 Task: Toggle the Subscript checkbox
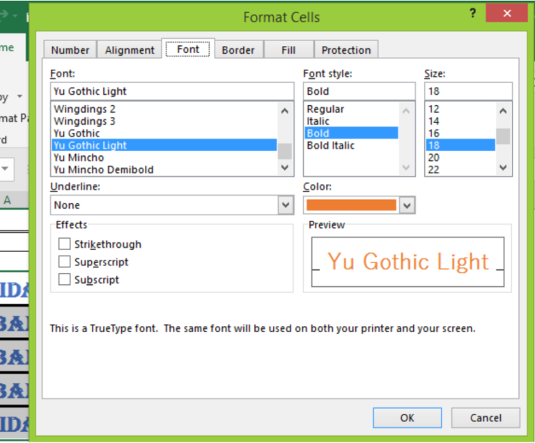pyautogui.click(x=65, y=280)
